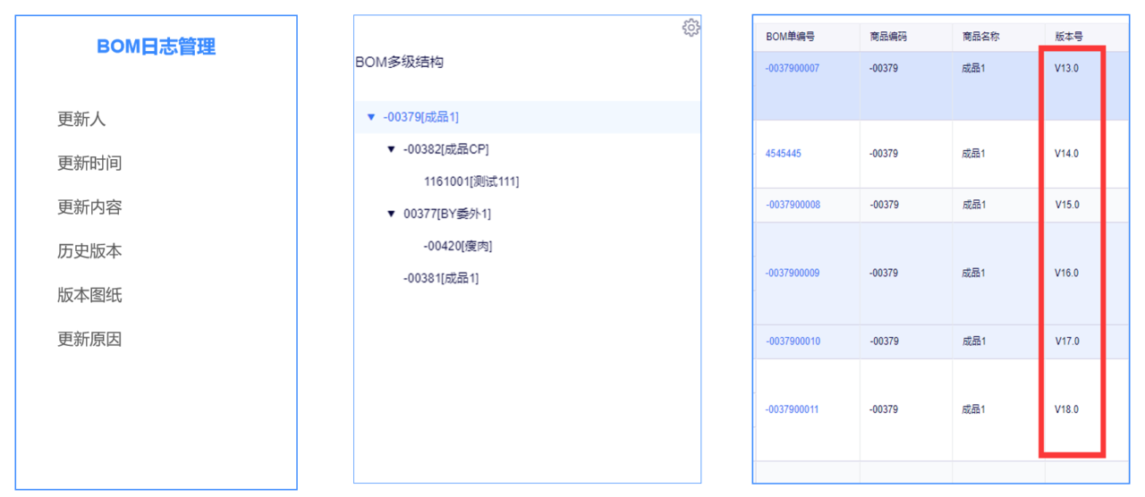Select the 更新人 menu item
This screenshot has height=497, width=1145.
point(81,120)
